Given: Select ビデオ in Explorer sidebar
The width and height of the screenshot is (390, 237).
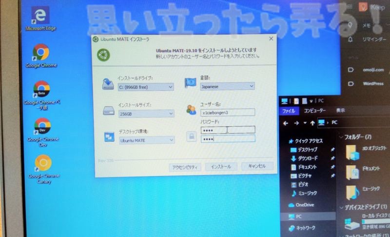Looking at the screenshot, I should (300, 184).
